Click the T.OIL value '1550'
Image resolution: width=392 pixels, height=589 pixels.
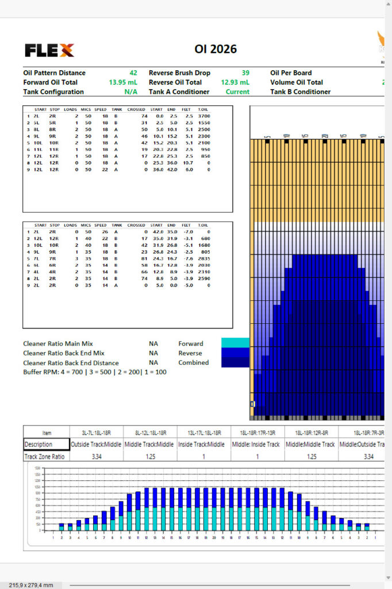pos(204,123)
